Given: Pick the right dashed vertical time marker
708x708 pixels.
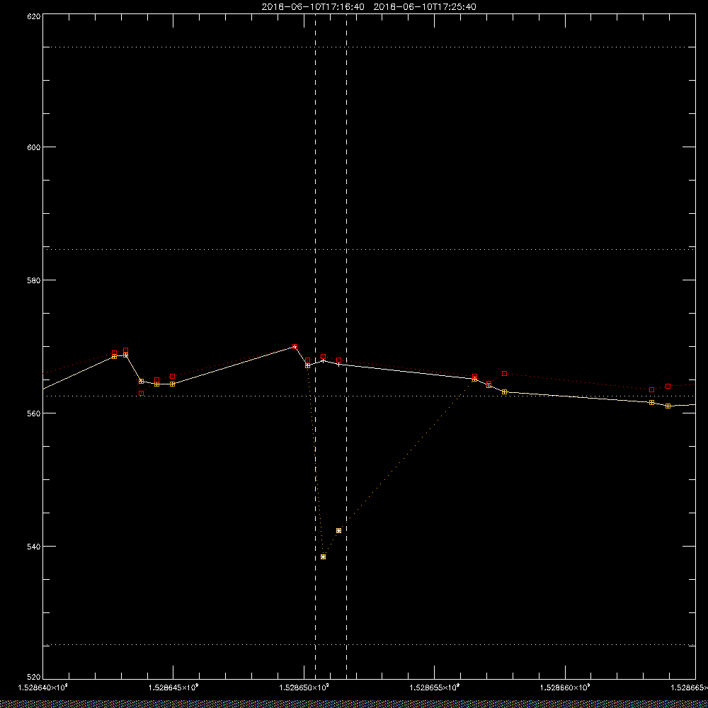Looking at the screenshot, I should [346, 346].
